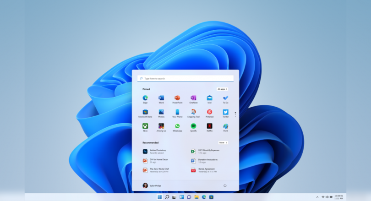Image resolution: width=371 pixels, height=201 pixels.
Task: Open the Xbox app icon
Action: [145, 126]
